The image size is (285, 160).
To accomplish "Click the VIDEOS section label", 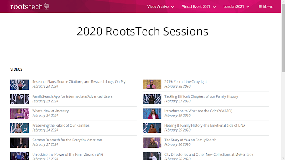I will pos(16,69).
